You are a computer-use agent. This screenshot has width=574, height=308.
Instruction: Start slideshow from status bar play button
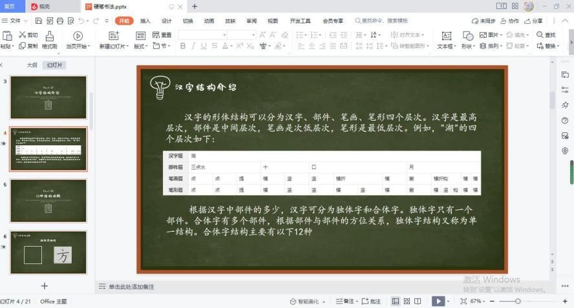click(438, 302)
